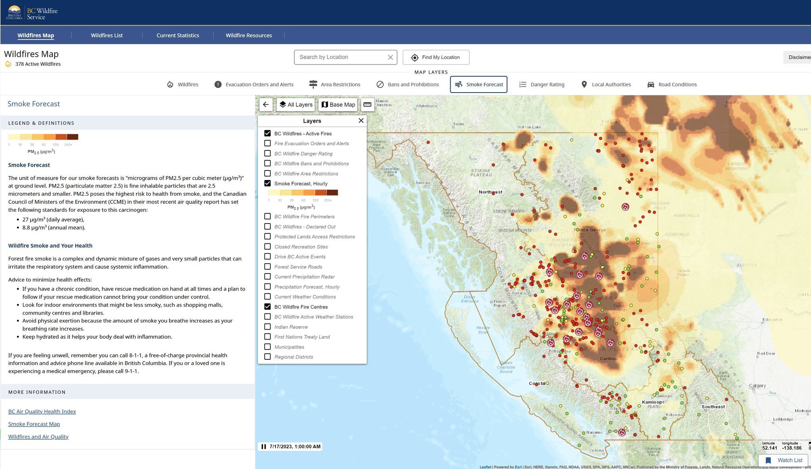811x469 pixels.
Task: Switch to the Wildfires List tab
Action: pyautogui.click(x=107, y=35)
